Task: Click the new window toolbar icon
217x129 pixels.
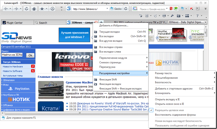Action: pyautogui.click(x=155, y=16)
